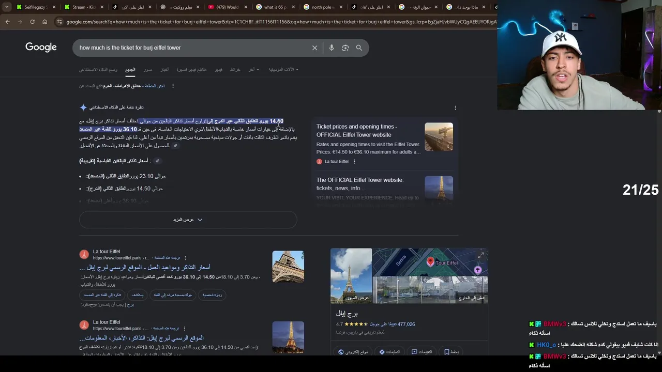Click 'التعليمات' directions button
The height and width of the screenshot is (372, 662).
[x=390, y=352]
